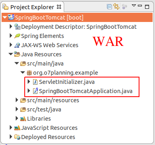This screenshot has width=155, height=145.
Task: Click the Libraries books icon
Action: pos(23,119)
